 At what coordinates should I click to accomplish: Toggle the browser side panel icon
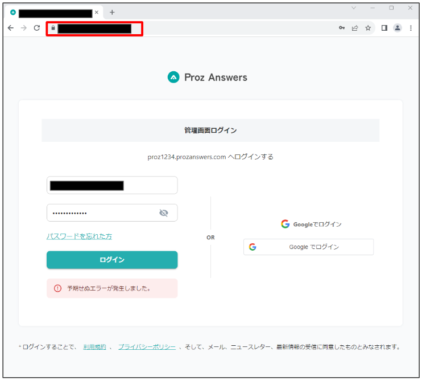[384, 28]
